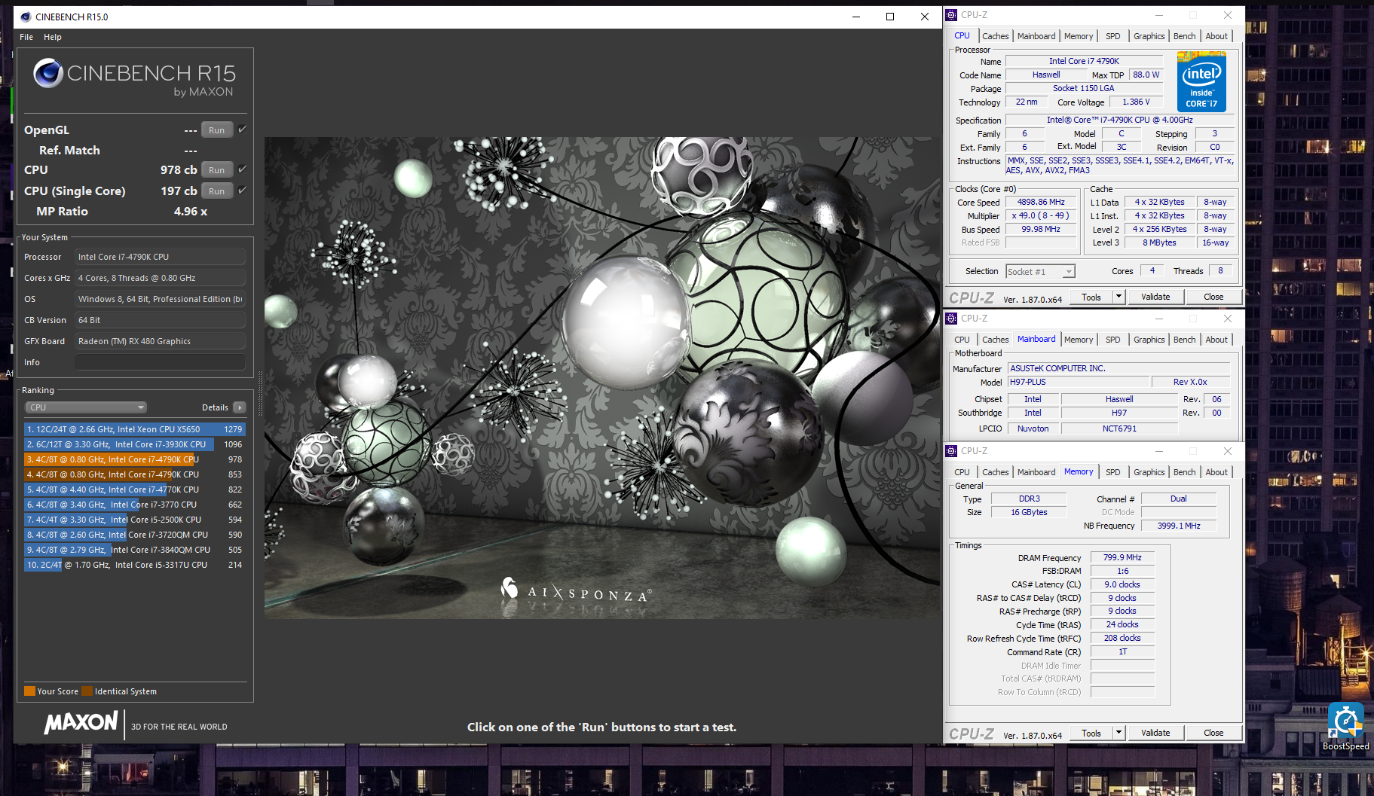Switch to Caches tab in top CPU-Z window
1374x796 pixels.
coord(995,36)
